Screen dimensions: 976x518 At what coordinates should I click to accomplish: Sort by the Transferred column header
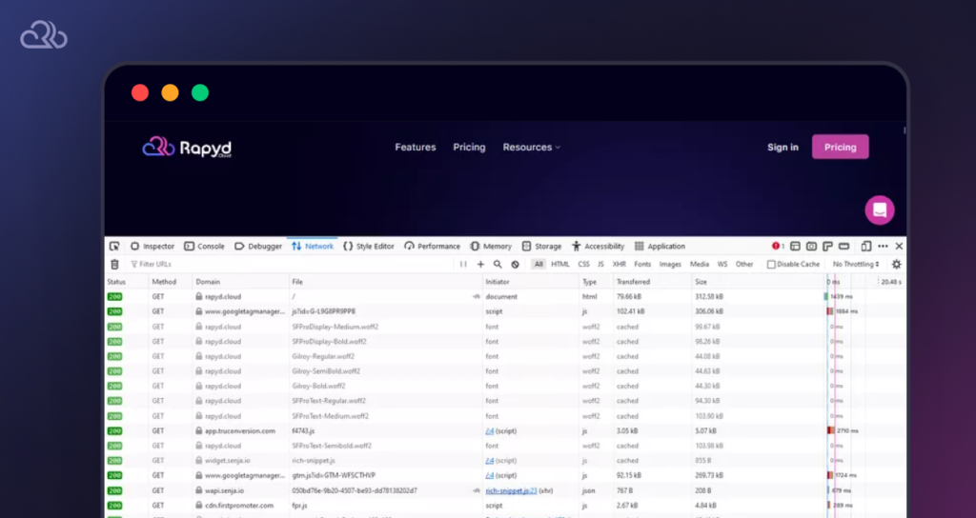(652, 282)
